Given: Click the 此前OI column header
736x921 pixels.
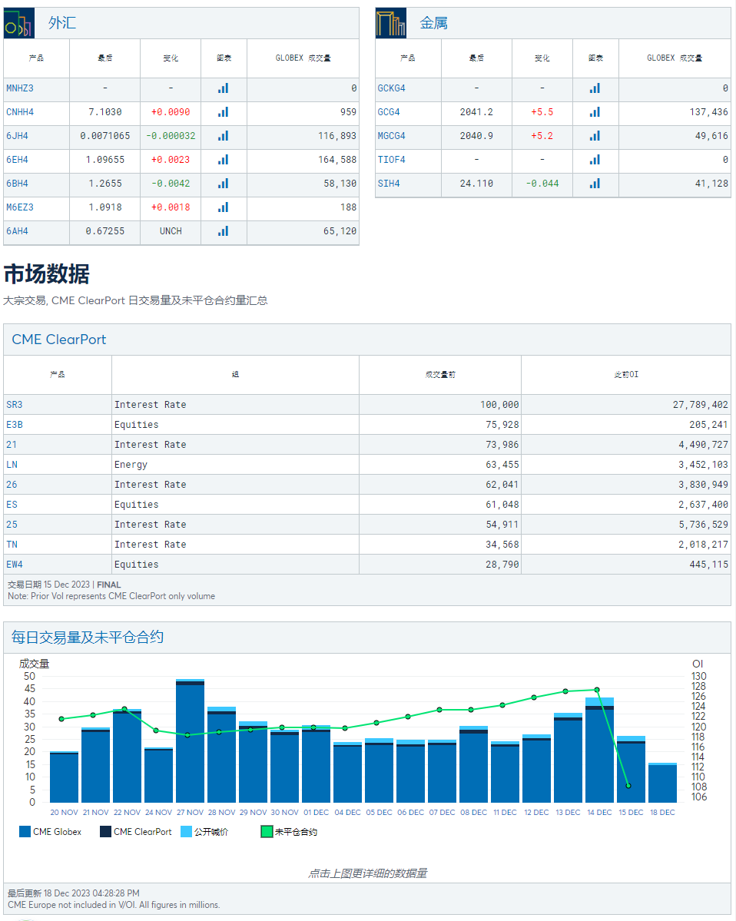Looking at the screenshot, I should pos(626,375).
